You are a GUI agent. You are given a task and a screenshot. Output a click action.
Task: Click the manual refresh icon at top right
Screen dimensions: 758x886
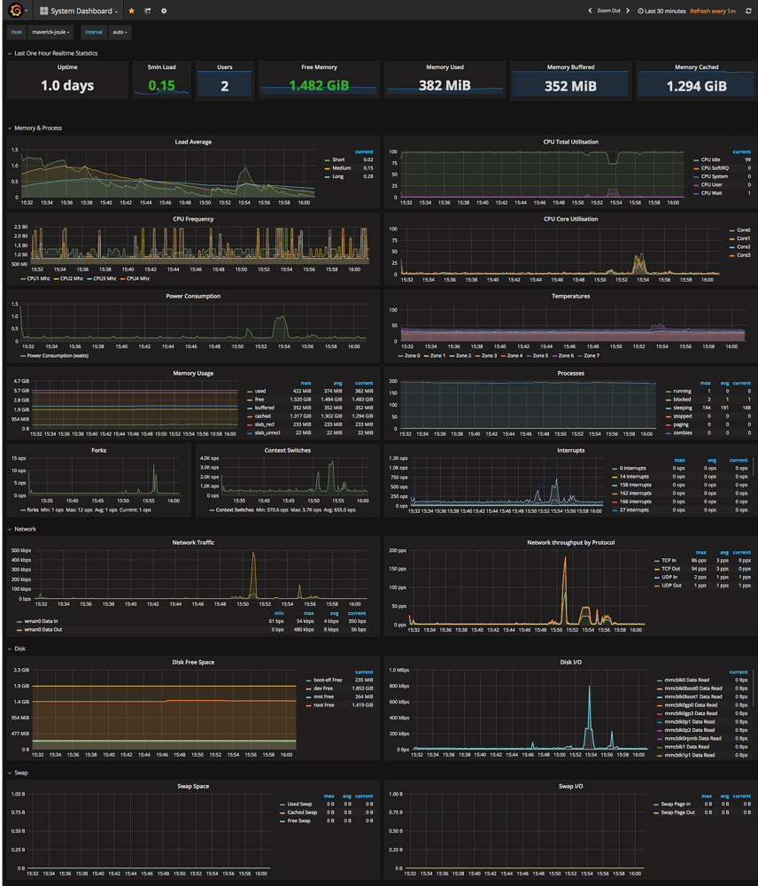click(747, 10)
